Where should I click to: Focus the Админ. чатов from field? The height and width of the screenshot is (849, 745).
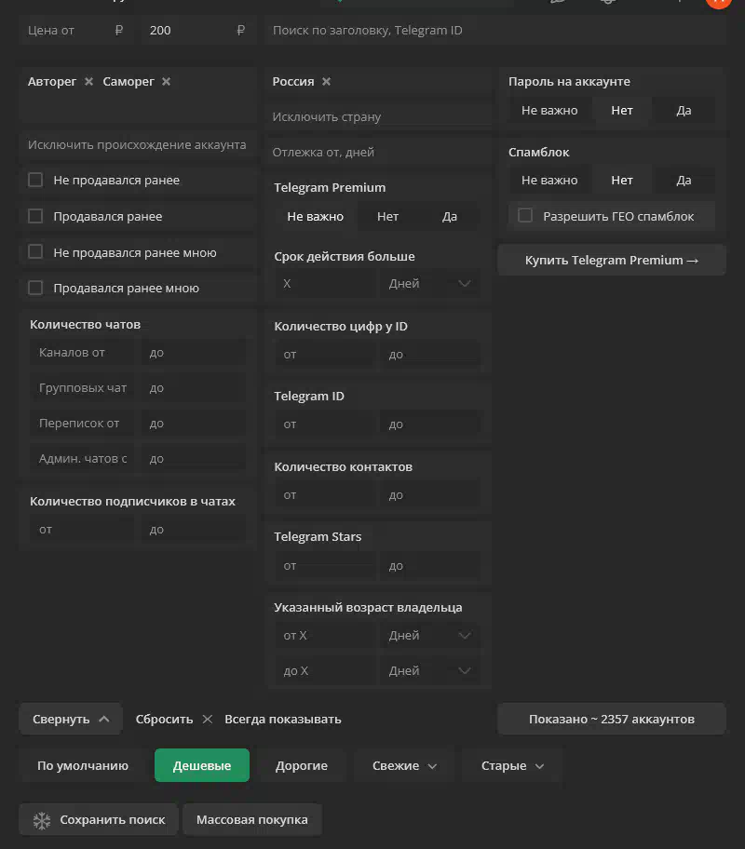pyautogui.click(x=82, y=459)
